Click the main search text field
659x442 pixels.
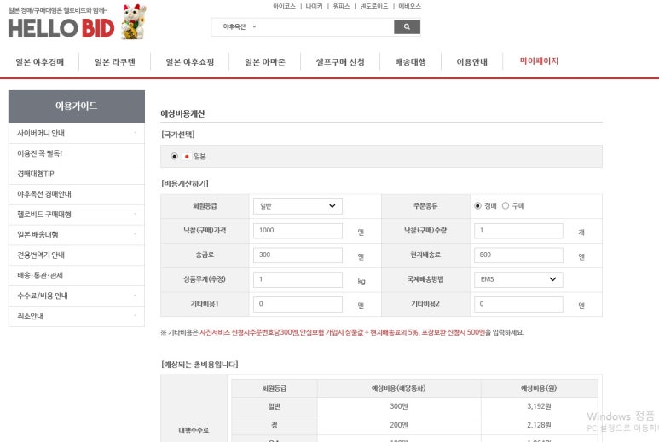click(x=326, y=27)
